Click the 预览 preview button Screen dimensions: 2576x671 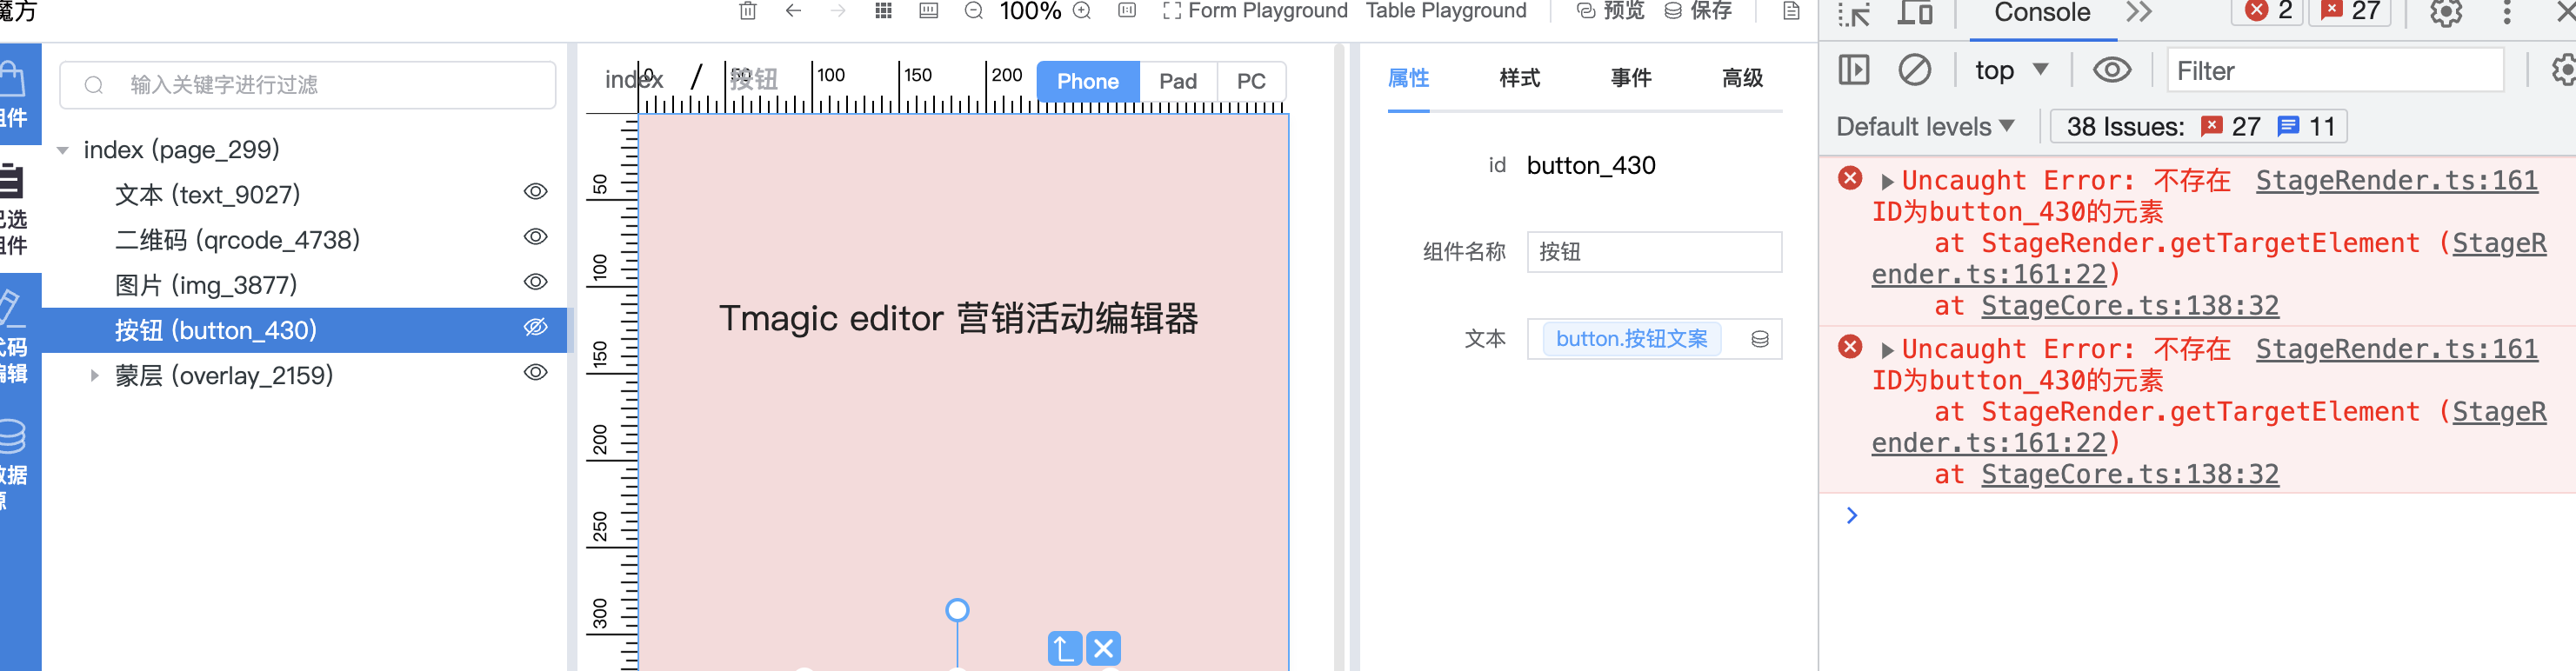pyautogui.click(x=1610, y=11)
